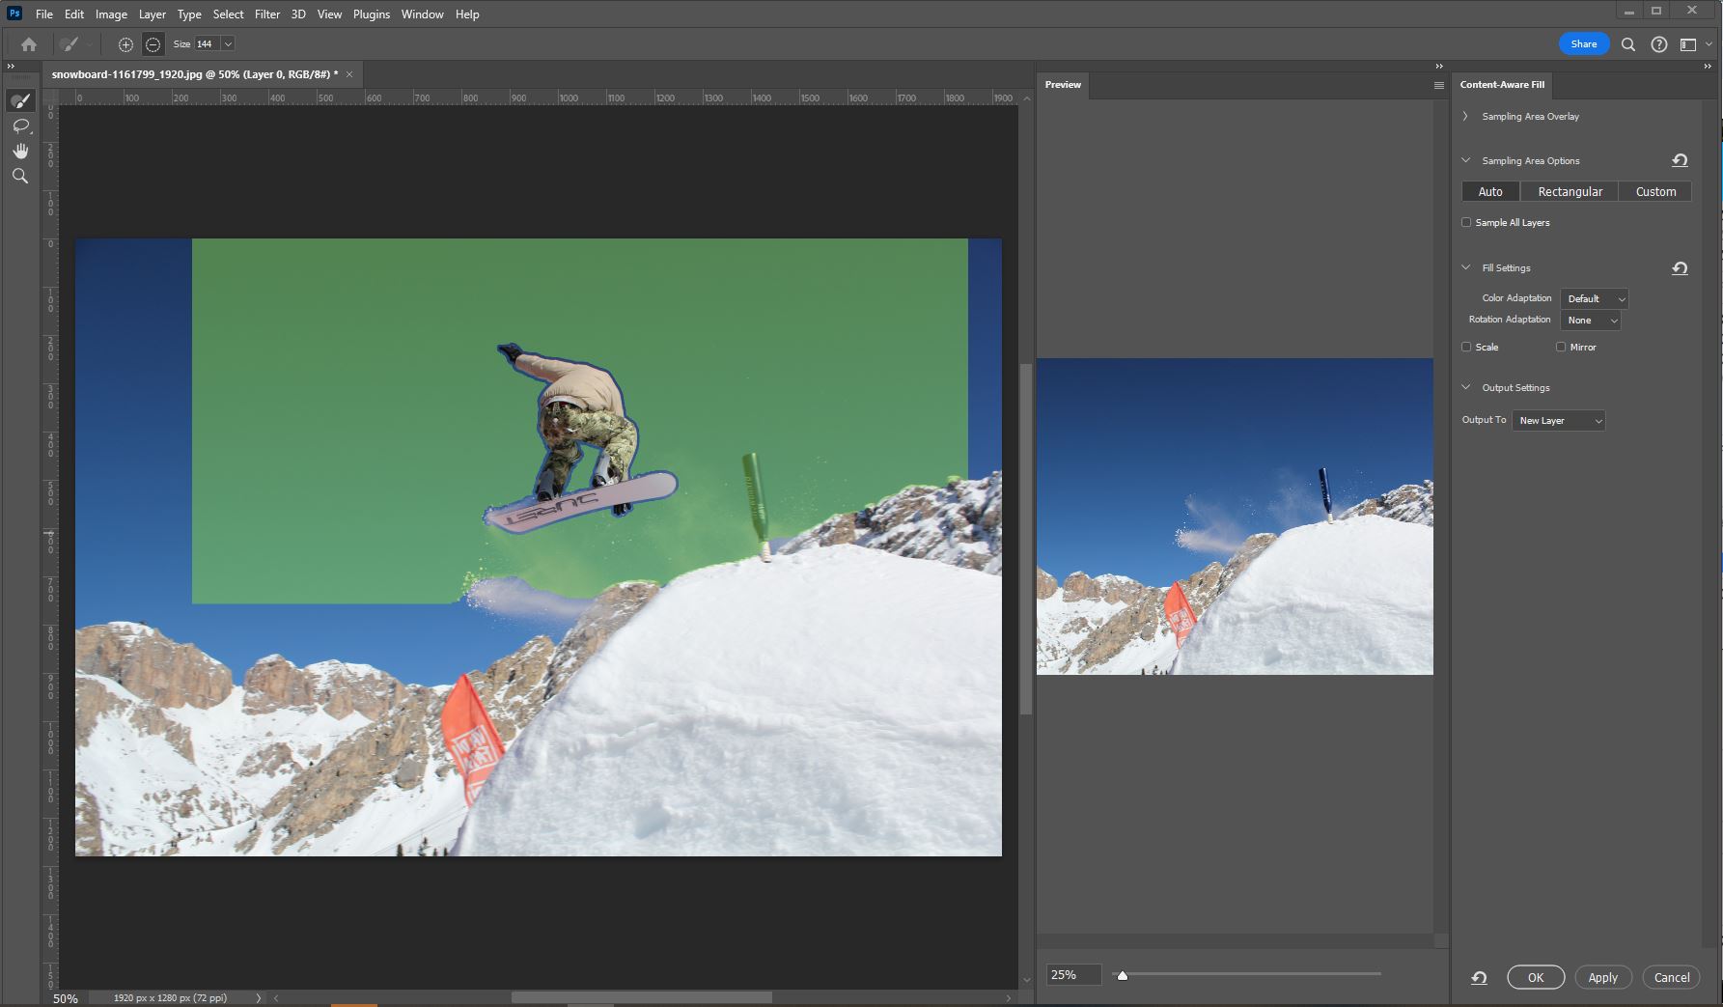Open the Edit menu

[x=74, y=14]
